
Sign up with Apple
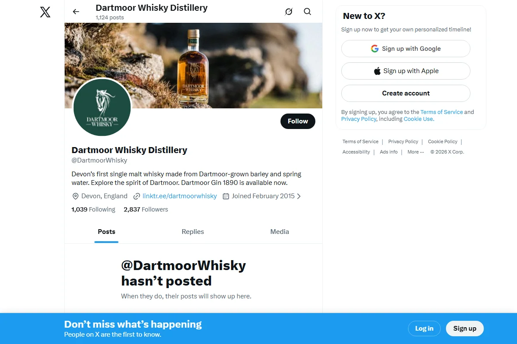pos(406,71)
